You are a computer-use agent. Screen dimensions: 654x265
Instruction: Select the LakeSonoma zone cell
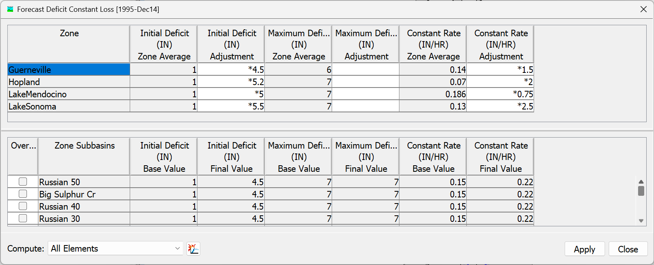point(69,106)
